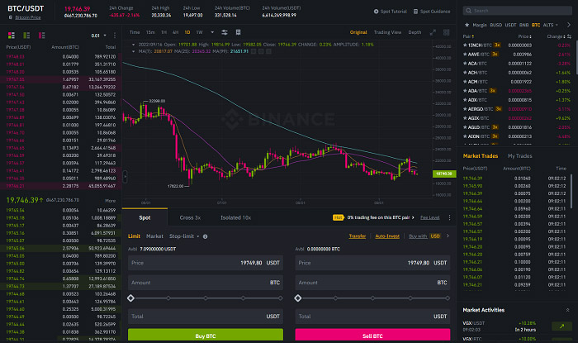Click the Spot Guidance book icon
The height and width of the screenshot is (343, 578).
click(415, 12)
